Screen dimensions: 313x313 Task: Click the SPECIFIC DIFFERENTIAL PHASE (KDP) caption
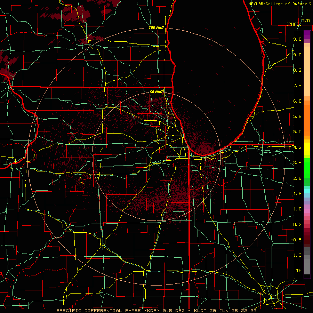(109, 311)
